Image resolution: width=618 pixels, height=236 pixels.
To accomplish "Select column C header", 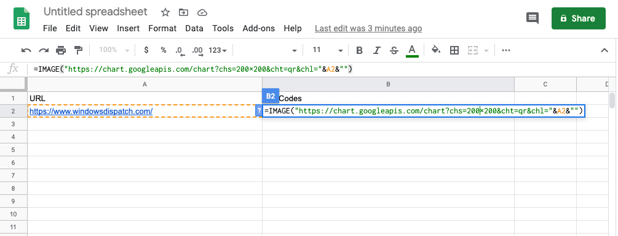I will 545,84.
